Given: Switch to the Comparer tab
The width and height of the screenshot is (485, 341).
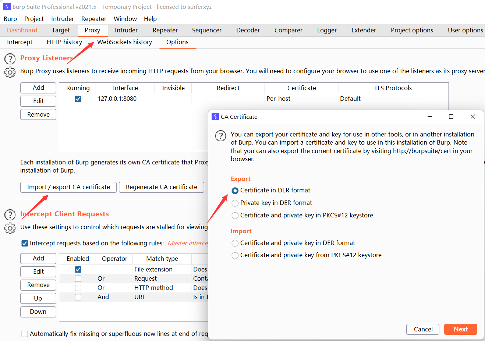Looking at the screenshot, I should [x=288, y=30].
